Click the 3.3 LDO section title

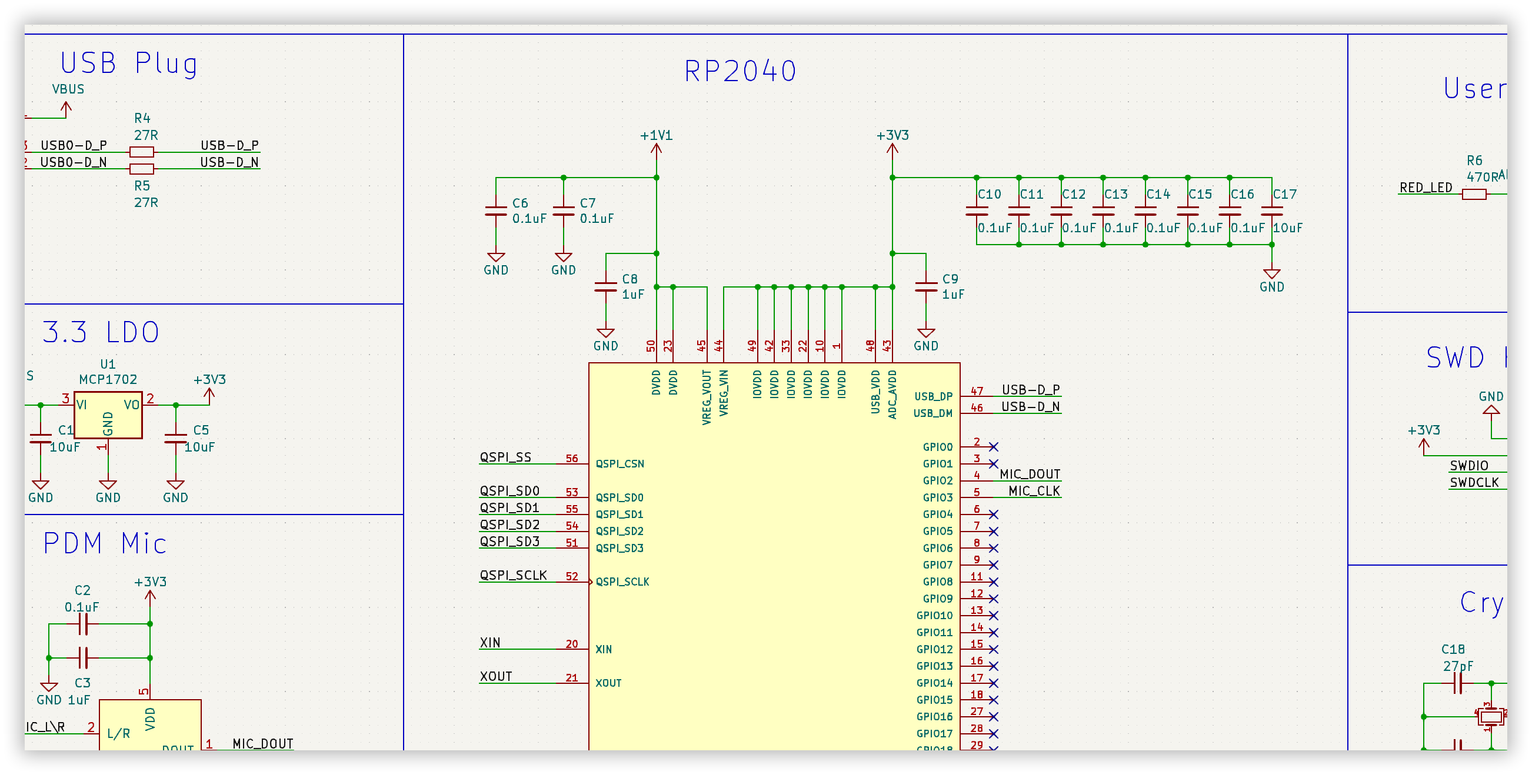tap(101, 332)
